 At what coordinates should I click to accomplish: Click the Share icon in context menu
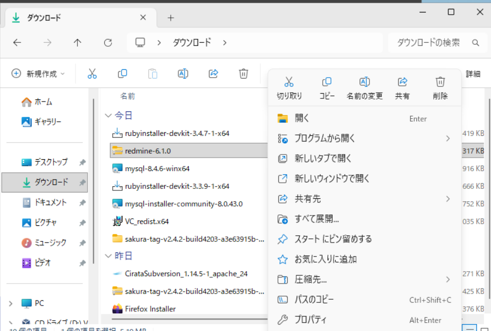[402, 83]
